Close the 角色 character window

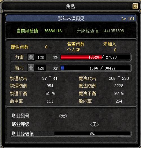pos(135,6)
